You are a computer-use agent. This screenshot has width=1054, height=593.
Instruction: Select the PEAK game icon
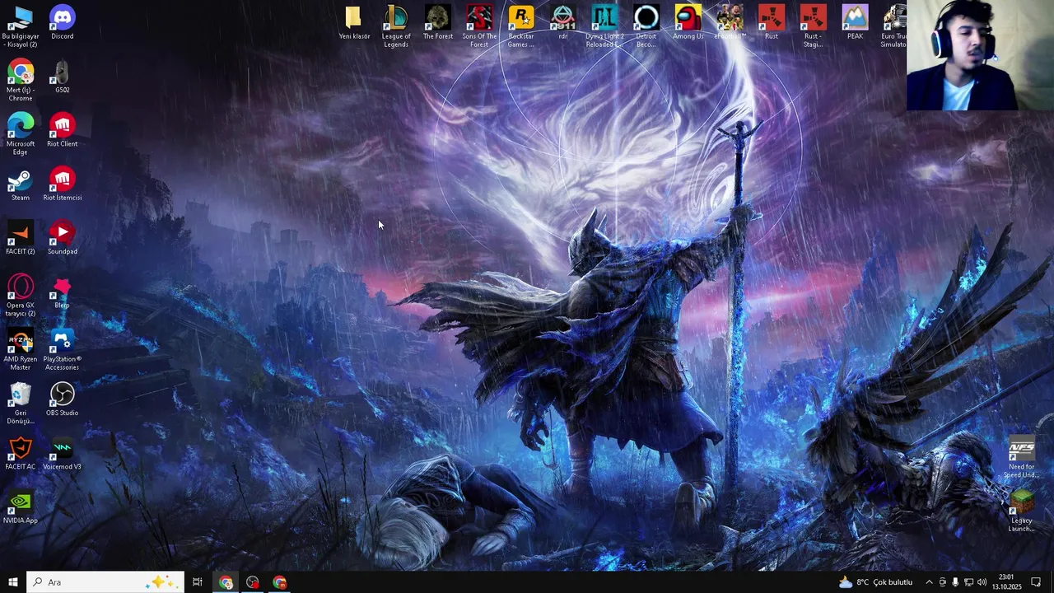855,22
